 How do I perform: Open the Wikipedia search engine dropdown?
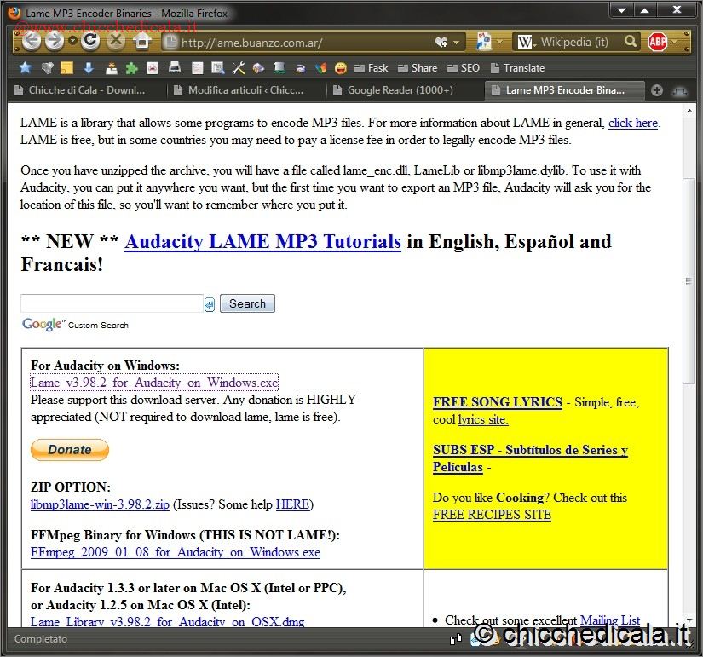click(x=527, y=42)
